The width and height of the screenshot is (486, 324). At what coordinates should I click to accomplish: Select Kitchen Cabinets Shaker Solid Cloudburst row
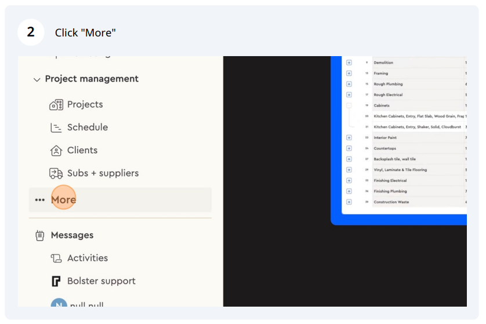coord(417,127)
